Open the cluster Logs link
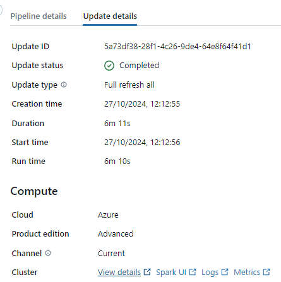Screen dimensions: 281x282 (x=210, y=273)
